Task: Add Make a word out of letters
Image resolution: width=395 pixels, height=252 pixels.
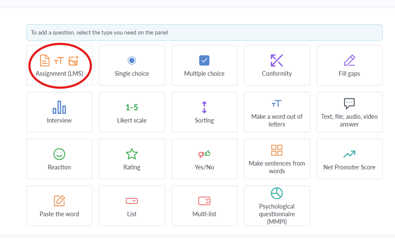Action: click(277, 112)
